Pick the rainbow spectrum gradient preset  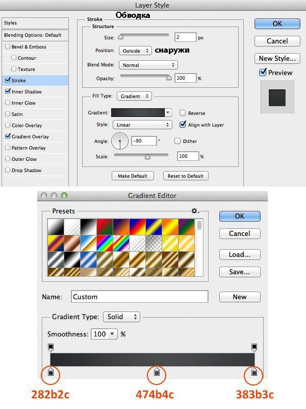tap(105, 243)
